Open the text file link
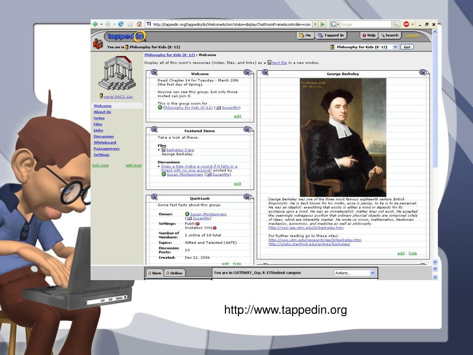 click(279, 63)
